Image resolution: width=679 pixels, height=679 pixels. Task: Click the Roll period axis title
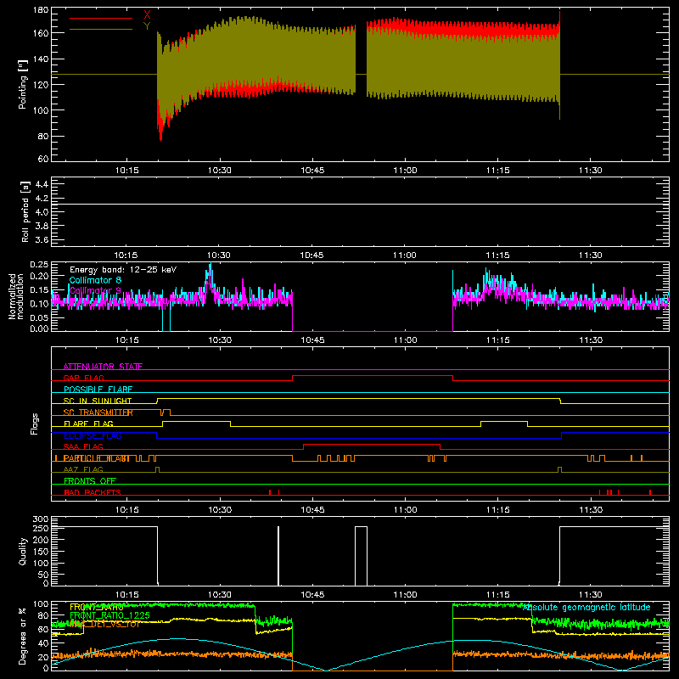(25, 211)
